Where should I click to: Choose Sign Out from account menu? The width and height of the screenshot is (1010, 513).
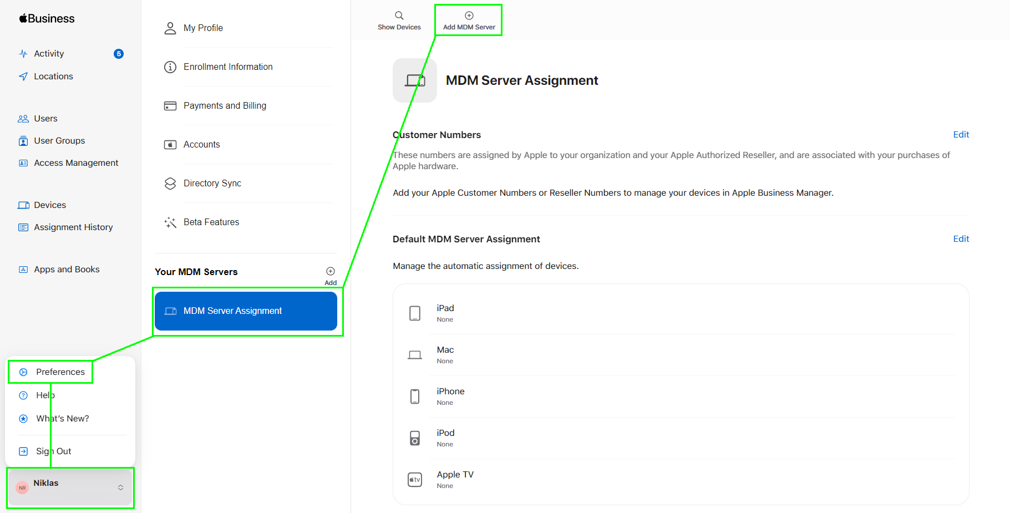point(53,451)
